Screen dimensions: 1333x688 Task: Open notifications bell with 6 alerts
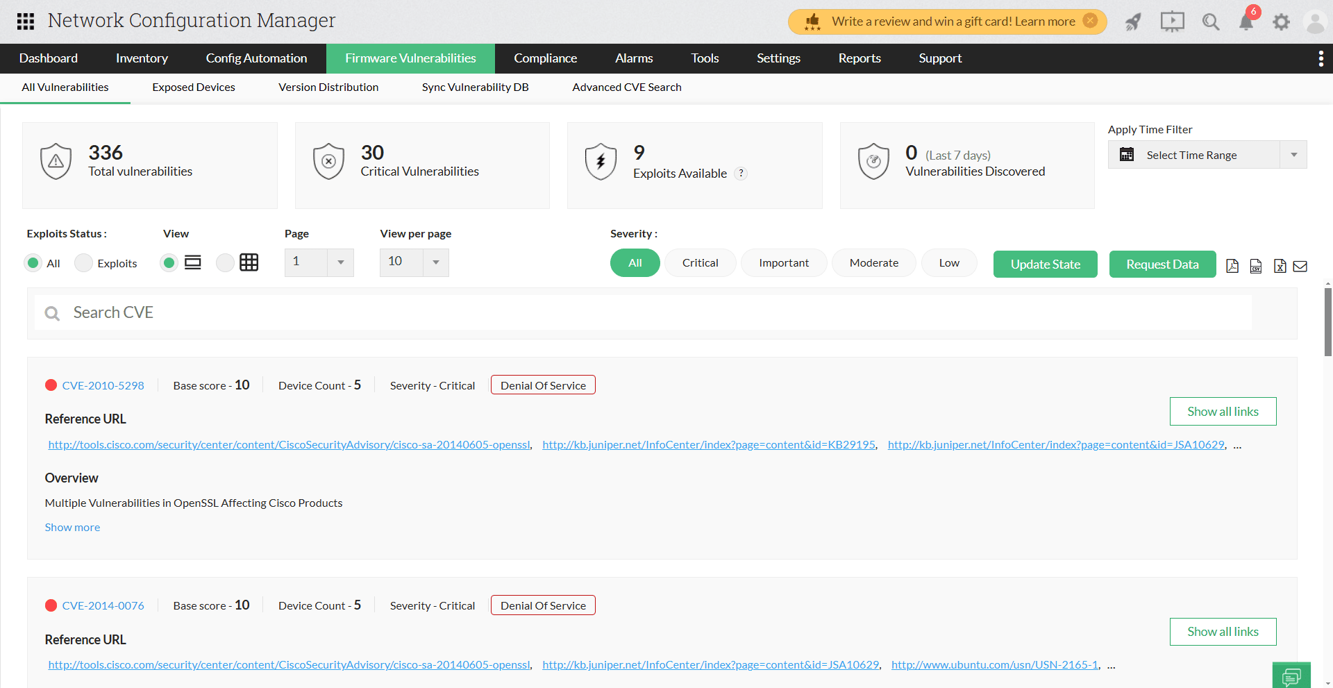tap(1246, 22)
